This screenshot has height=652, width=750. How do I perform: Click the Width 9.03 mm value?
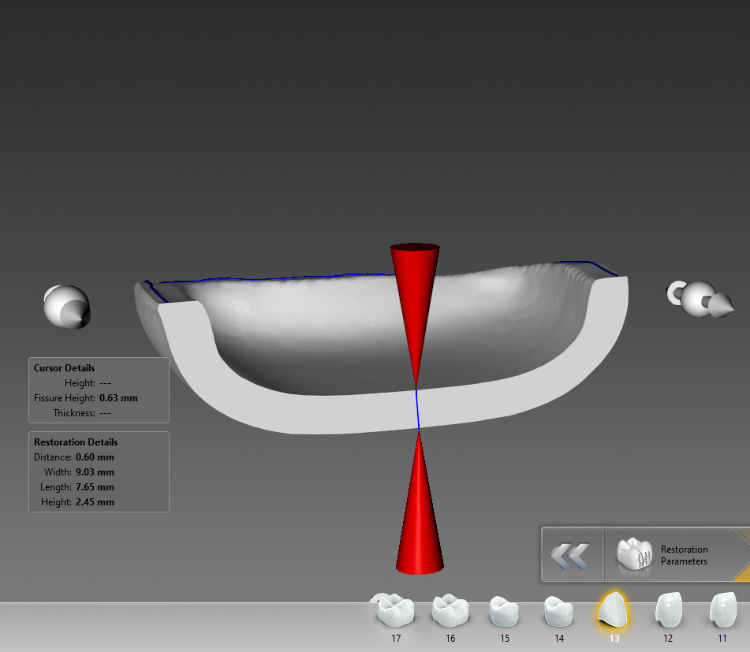95,472
